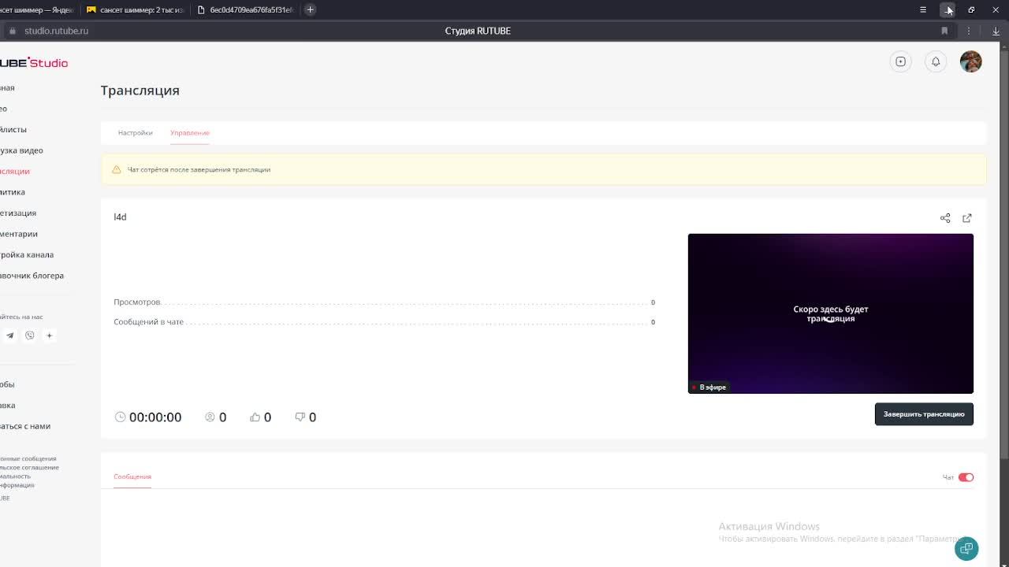This screenshot has height=567, width=1009.
Task: Toggle the Чат switch off
Action: 966,477
